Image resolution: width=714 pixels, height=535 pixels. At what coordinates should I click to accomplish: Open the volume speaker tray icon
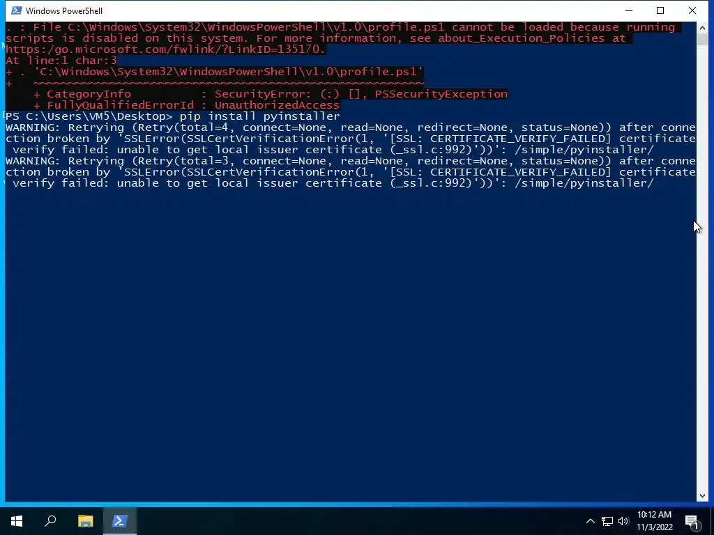pos(623,521)
